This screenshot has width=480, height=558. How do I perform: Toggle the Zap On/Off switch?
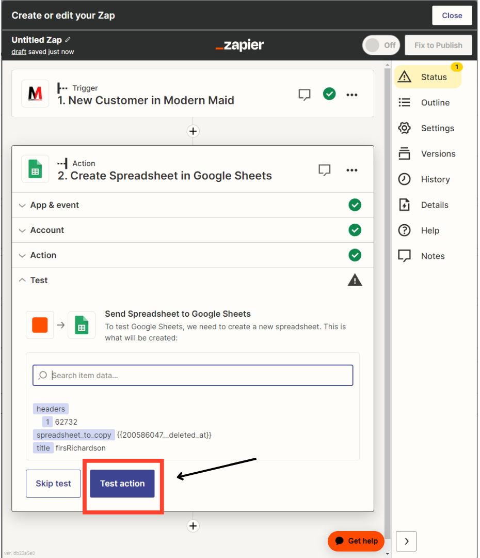pos(381,45)
